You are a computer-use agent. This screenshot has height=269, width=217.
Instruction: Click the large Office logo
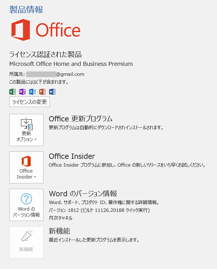[x=46, y=30]
